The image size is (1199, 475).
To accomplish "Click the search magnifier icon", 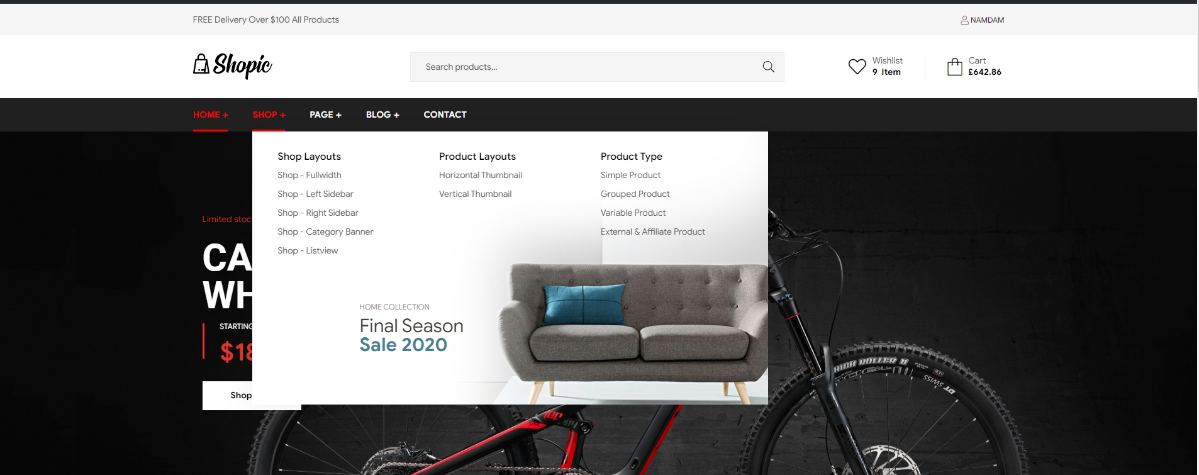I will coord(768,67).
